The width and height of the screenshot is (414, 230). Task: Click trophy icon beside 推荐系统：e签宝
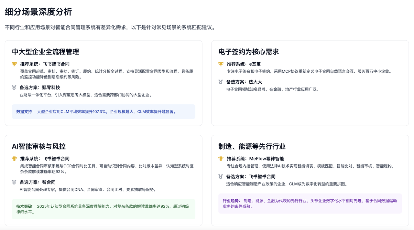221,64
